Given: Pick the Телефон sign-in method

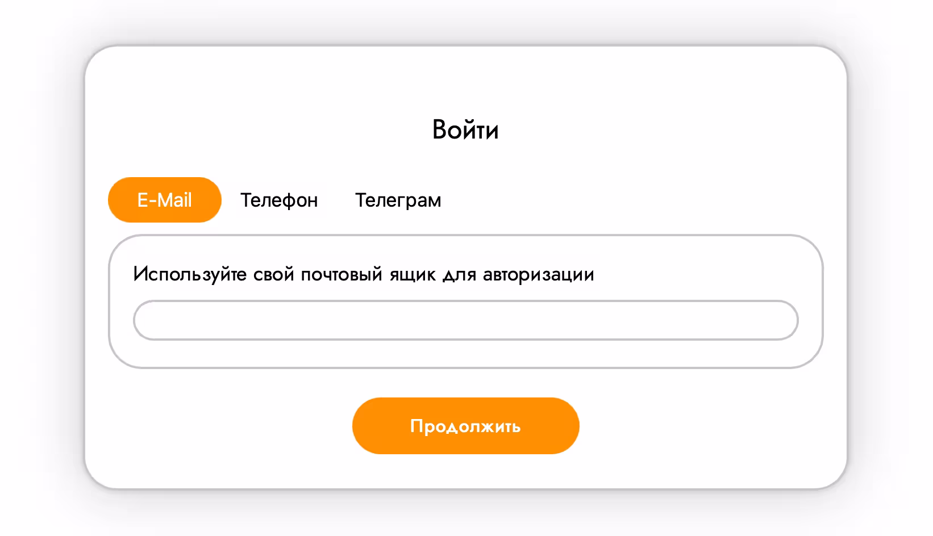Looking at the screenshot, I should click(x=278, y=200).
